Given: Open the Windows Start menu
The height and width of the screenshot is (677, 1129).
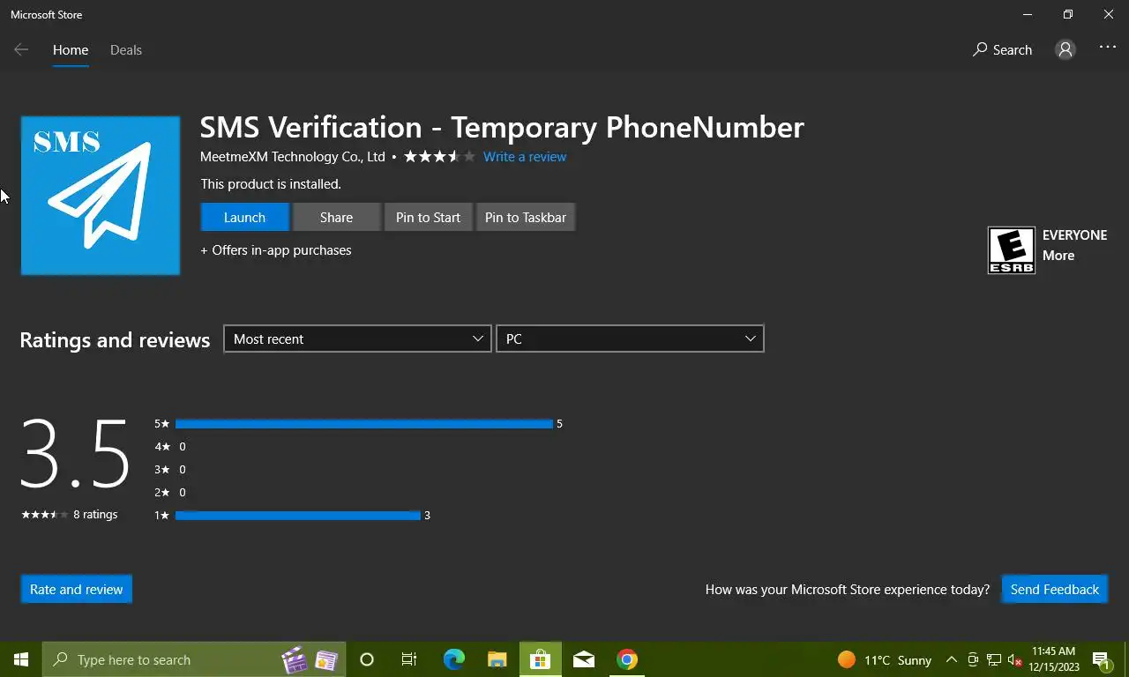Looking at the screenshot, I should pyautogui.click(x=21, y=659).
